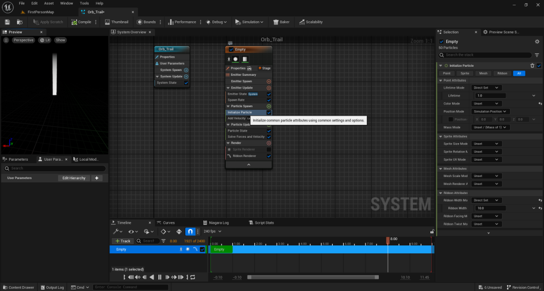Open the Window menu
The image size is (544, 291).
coord(66,3)
